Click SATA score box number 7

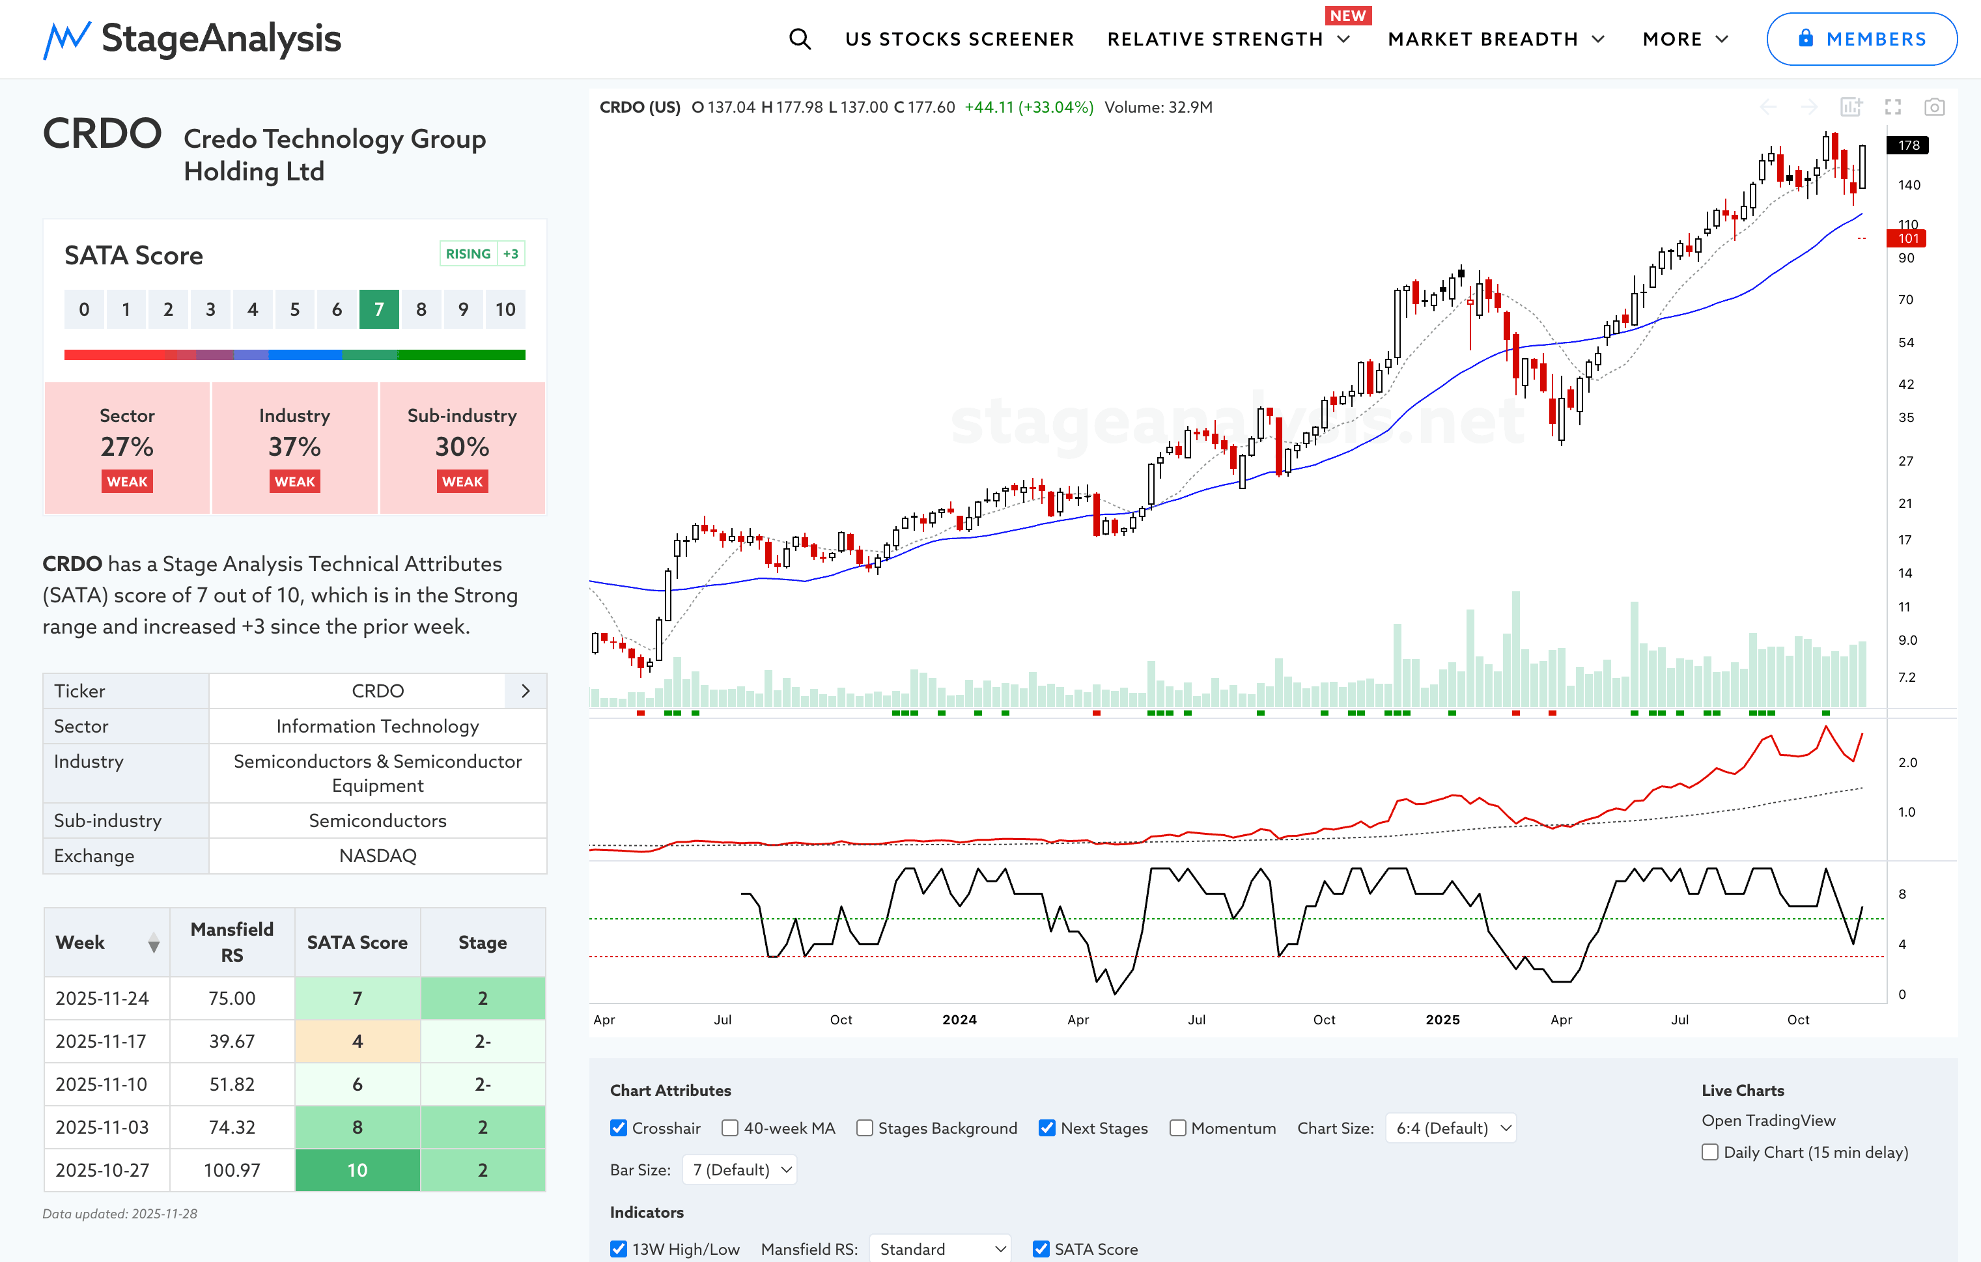tap(378, 309)
